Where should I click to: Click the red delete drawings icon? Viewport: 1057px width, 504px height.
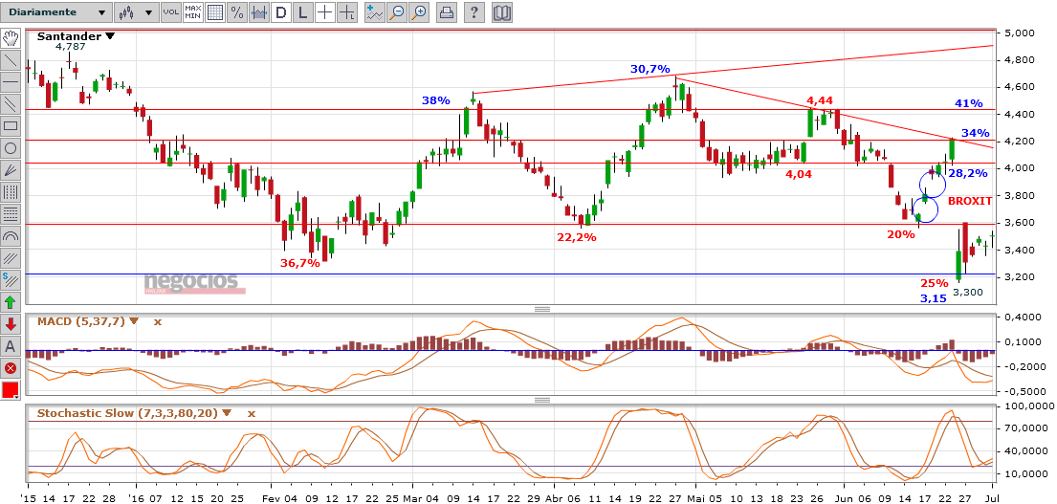click(x=11, y=368)
